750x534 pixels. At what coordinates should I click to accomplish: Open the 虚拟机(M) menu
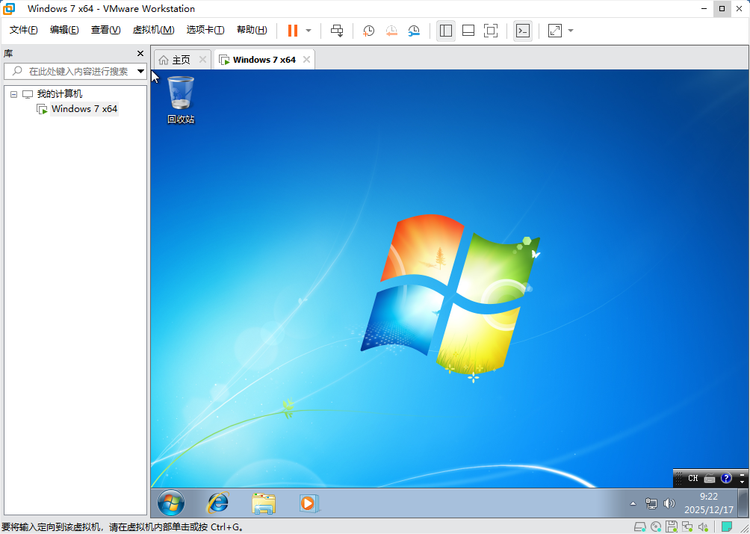click(154, 30)
